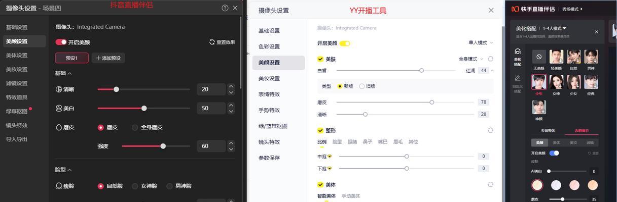Select 全身磨皮 radio option

(135, 127)
